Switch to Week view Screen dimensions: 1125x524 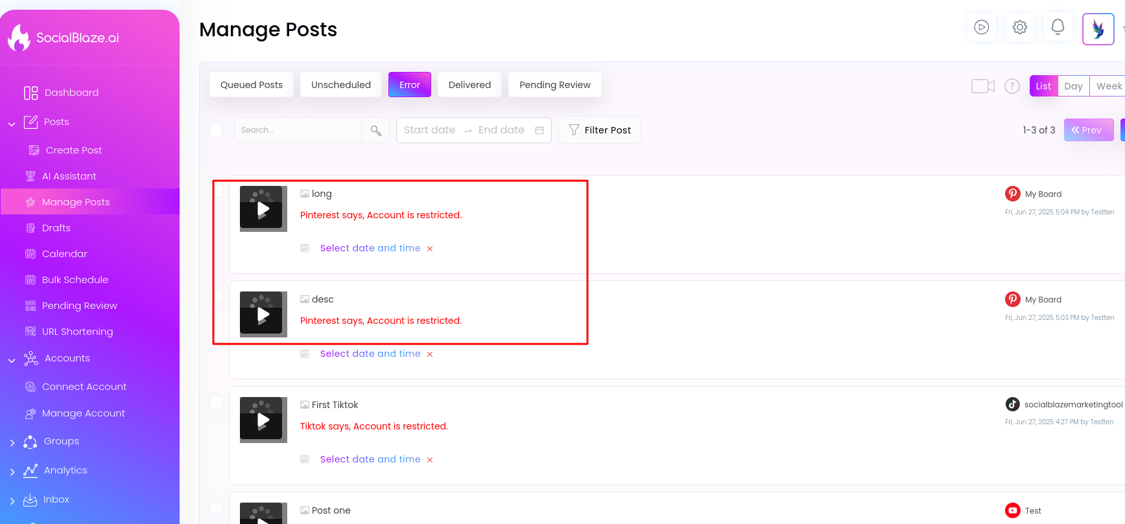(x=1108, y=86)
